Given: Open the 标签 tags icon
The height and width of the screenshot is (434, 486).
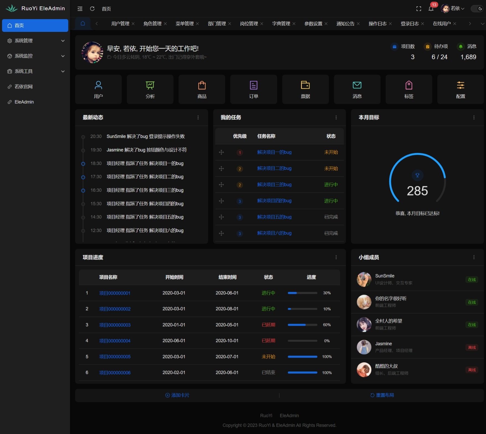Looking at the screenshot, I should (x=409, y=89).
